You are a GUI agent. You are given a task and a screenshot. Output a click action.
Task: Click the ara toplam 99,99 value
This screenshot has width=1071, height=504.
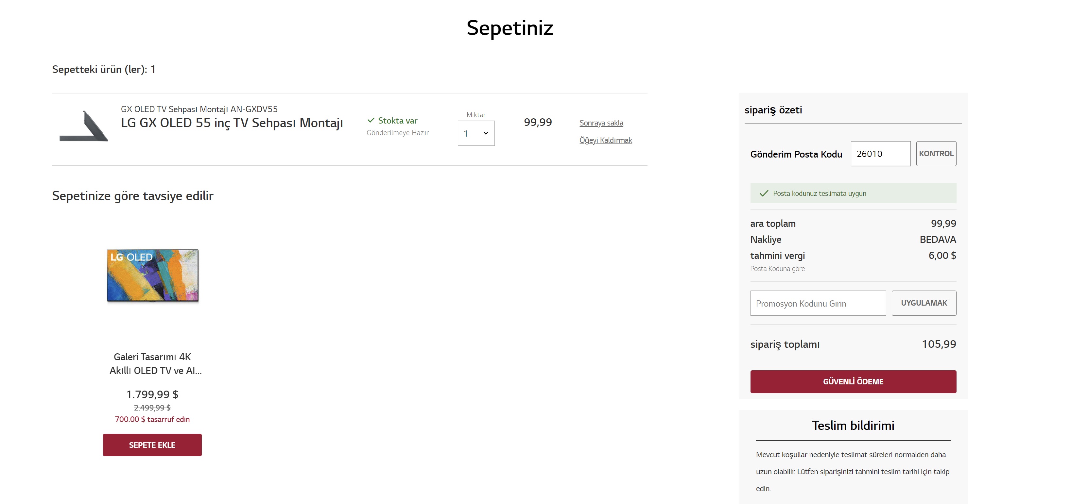click(943, 224)
